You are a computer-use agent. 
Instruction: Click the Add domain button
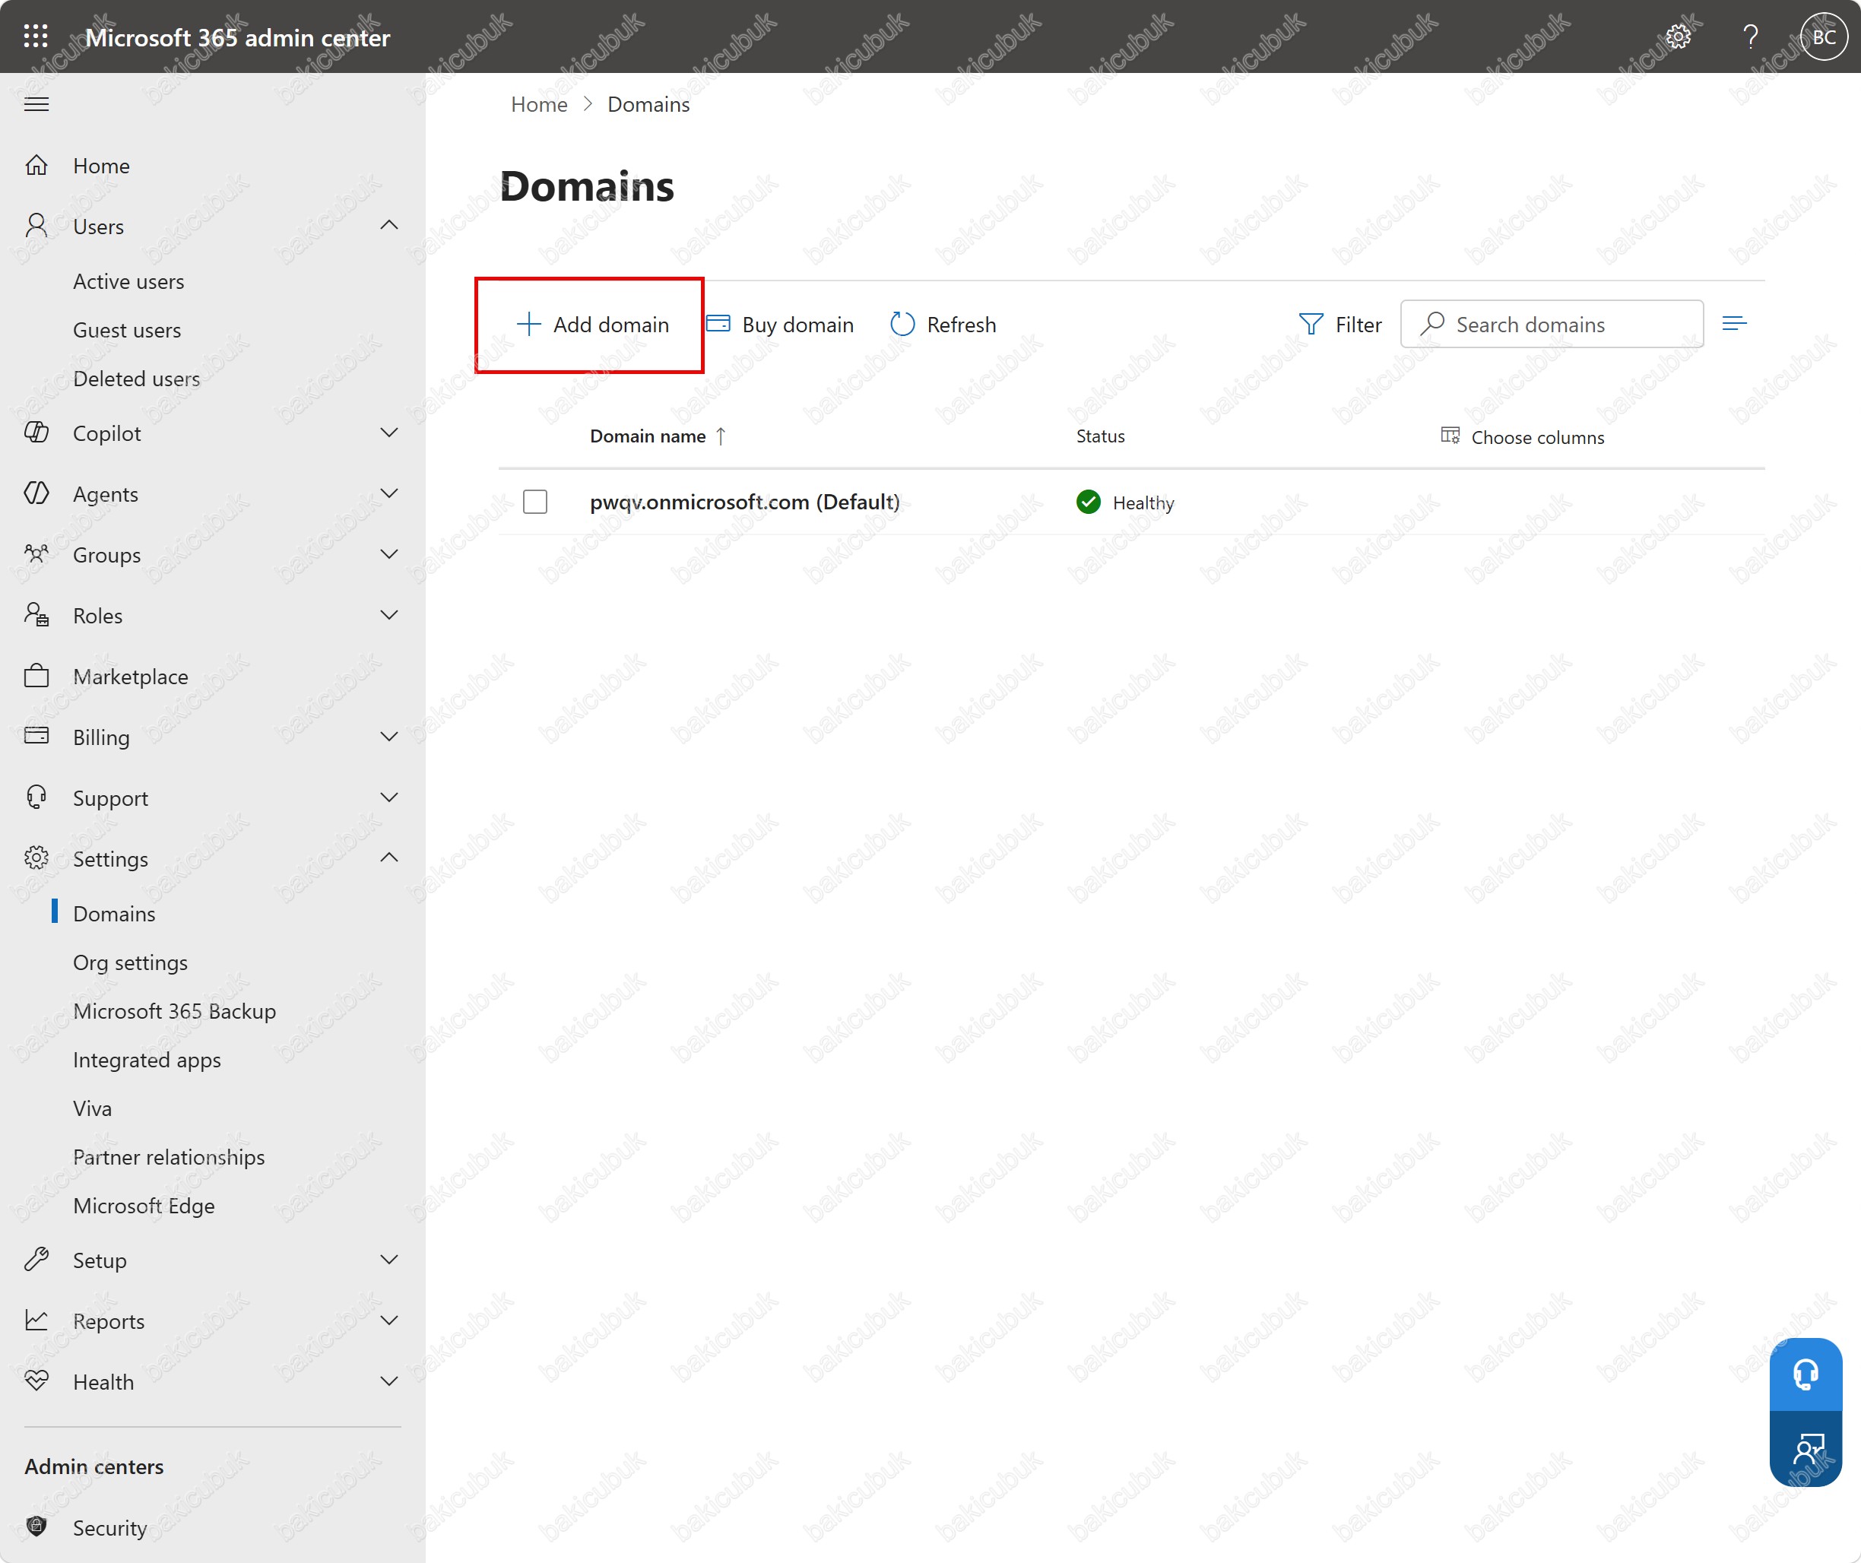tap(592, 325)
